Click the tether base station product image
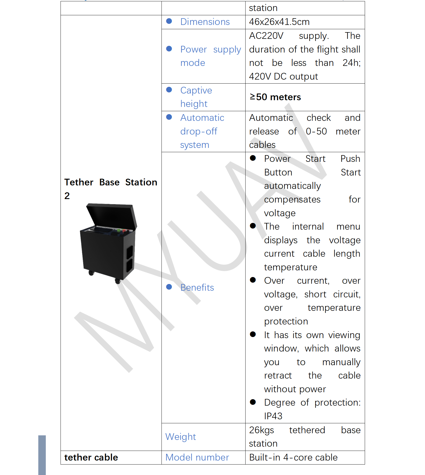 (x=109, y=243)
